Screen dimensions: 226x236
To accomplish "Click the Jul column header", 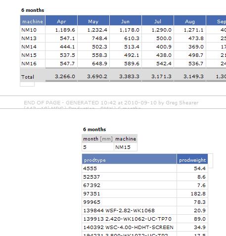I will coord(158,21).
